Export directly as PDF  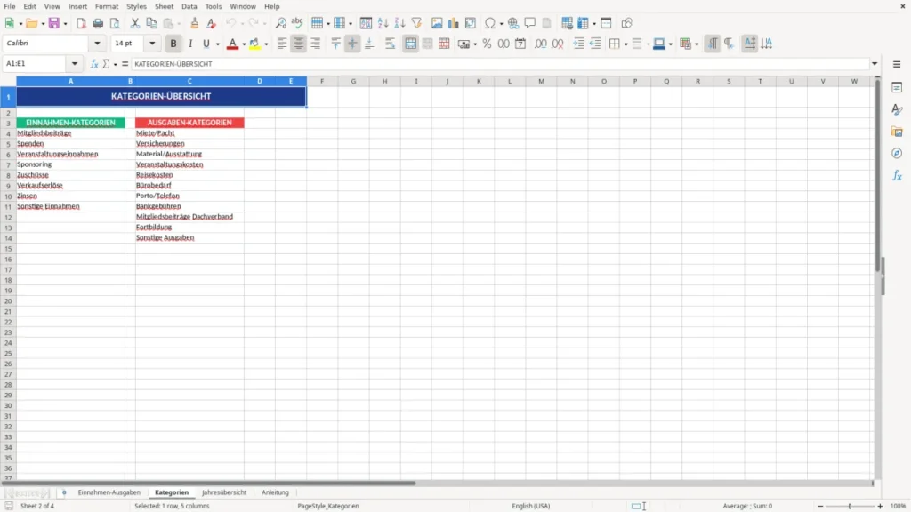coord(81,23)
